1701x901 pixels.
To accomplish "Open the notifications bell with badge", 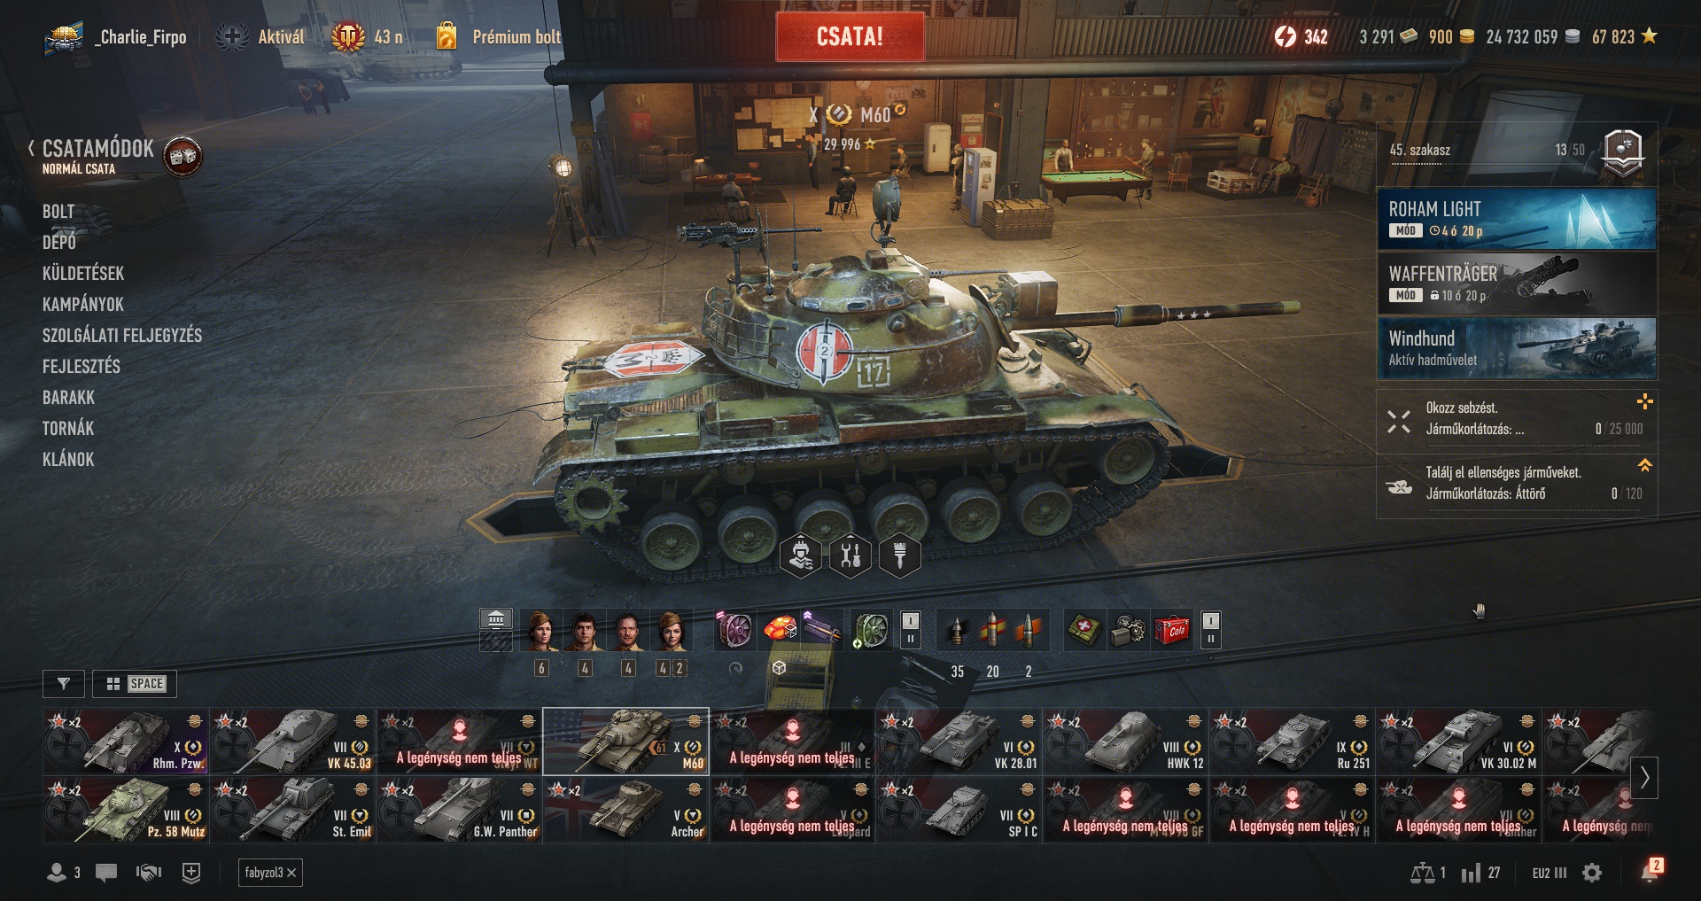I will coord(1650,871).
